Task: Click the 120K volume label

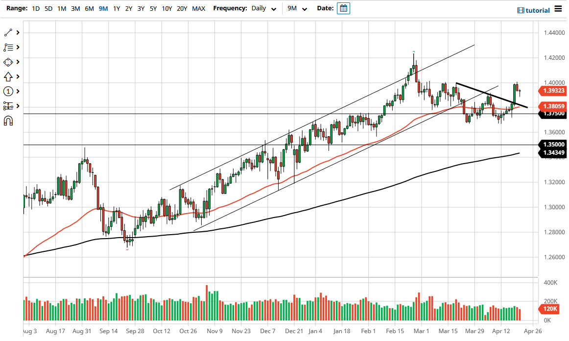Action: click(549, 309)
